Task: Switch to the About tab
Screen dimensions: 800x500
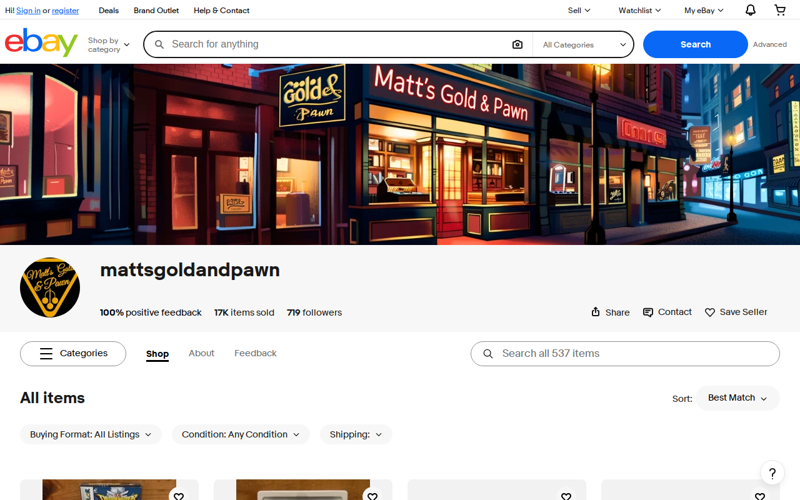Action: pyautogui.click(x=201, y=353)
